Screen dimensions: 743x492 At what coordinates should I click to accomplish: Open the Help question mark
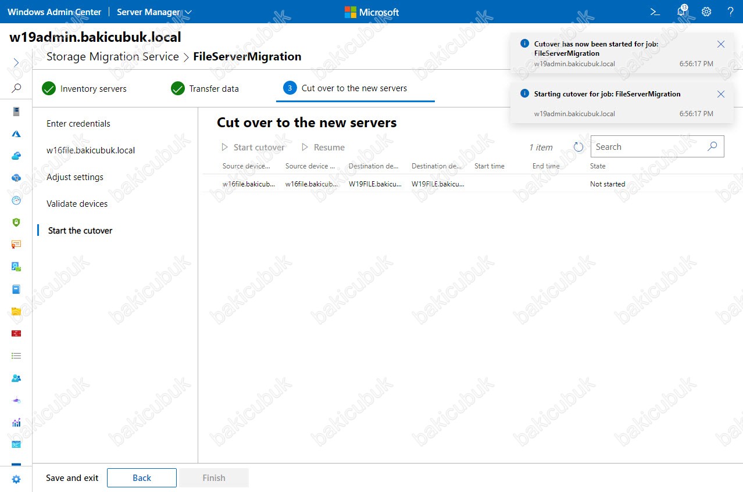(x=731, y=12)
